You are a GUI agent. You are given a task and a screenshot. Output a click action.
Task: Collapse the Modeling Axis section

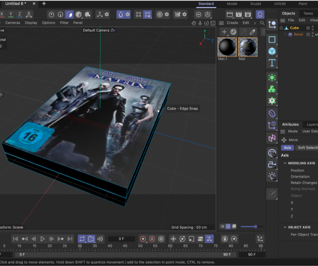coord(285,163)
